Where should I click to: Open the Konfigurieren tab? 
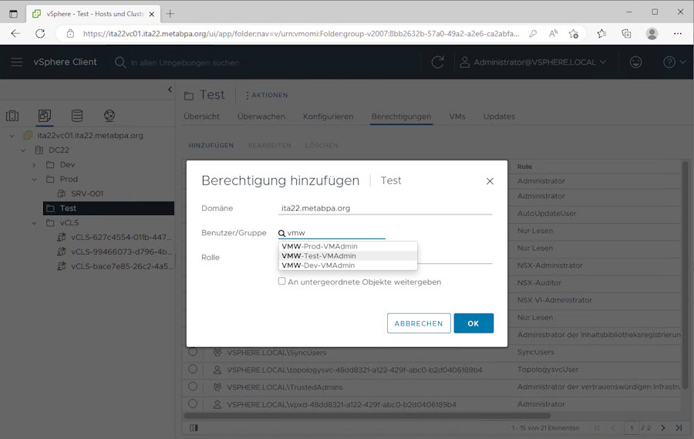click(328, 117)
